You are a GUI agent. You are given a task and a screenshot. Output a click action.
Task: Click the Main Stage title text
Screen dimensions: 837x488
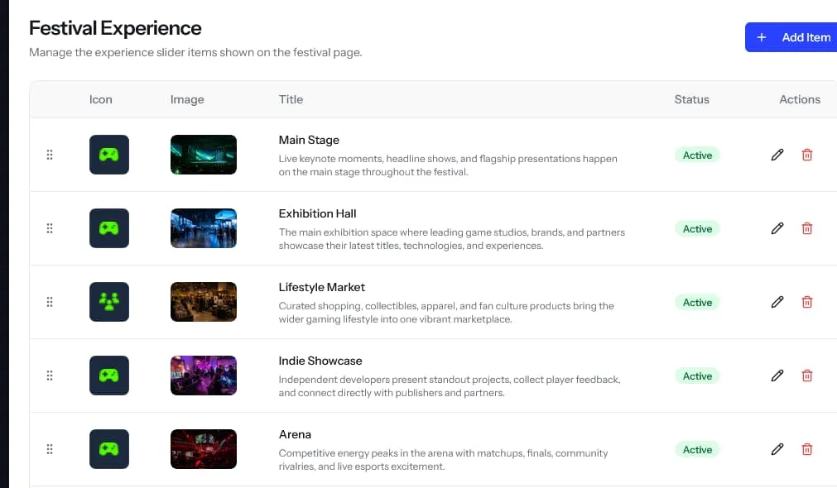[309, 140]
